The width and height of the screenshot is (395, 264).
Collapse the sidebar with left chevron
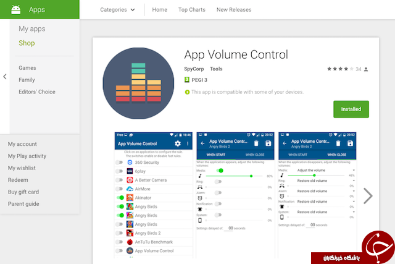point(5,77)
